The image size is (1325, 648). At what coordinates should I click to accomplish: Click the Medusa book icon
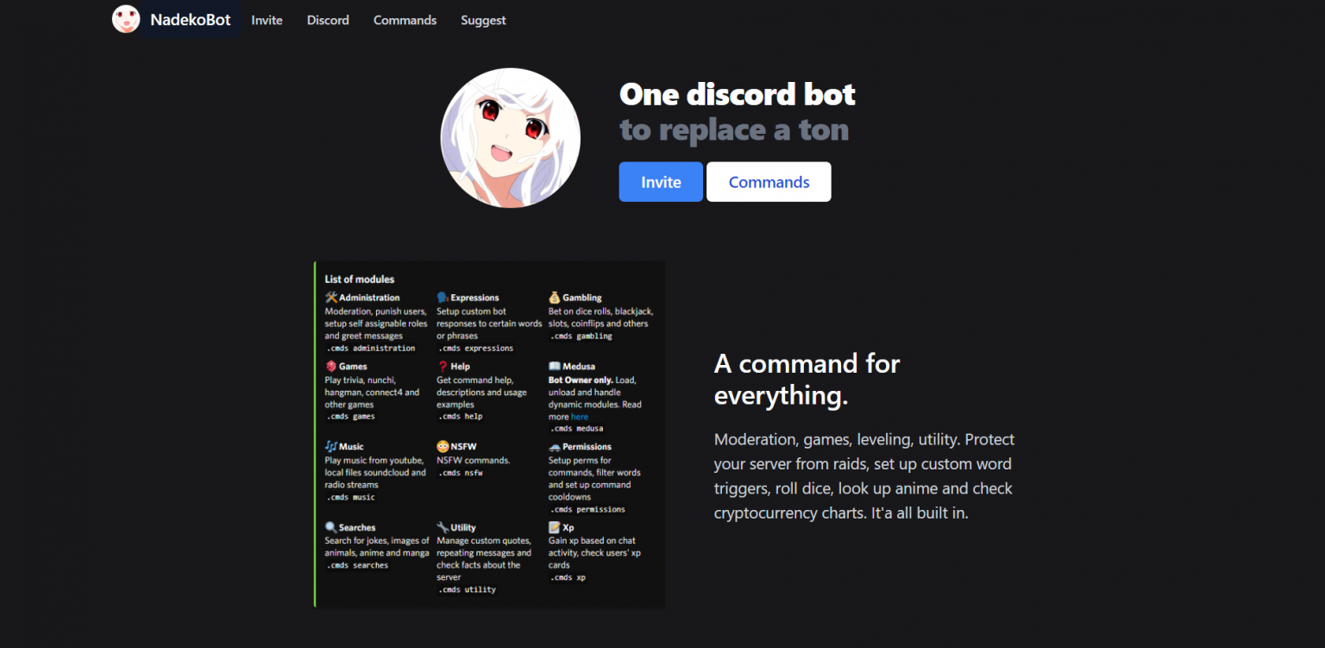(552, 366)
